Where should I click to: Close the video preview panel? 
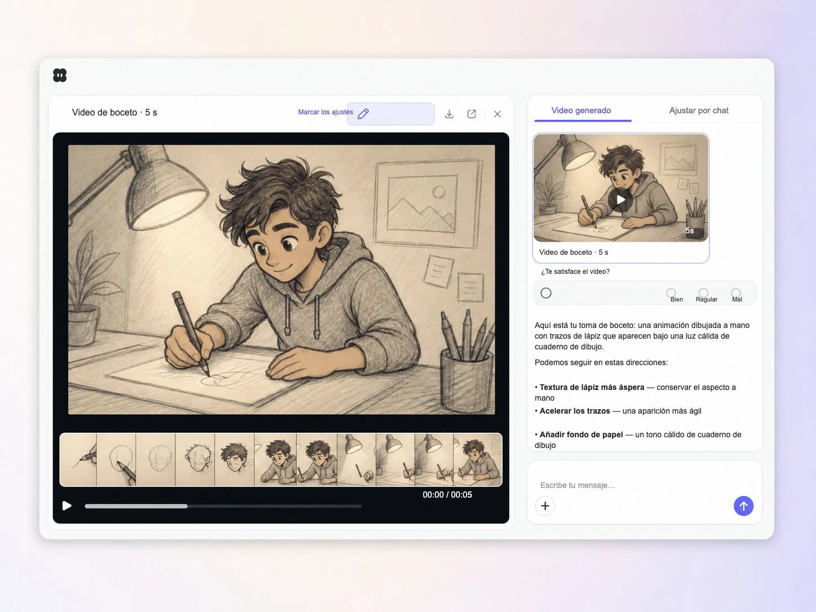[497, 114]
